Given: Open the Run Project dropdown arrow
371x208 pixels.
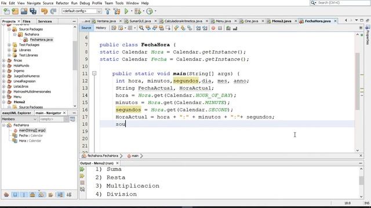Looking at the screenshot, I should click(x=132, y=11).
